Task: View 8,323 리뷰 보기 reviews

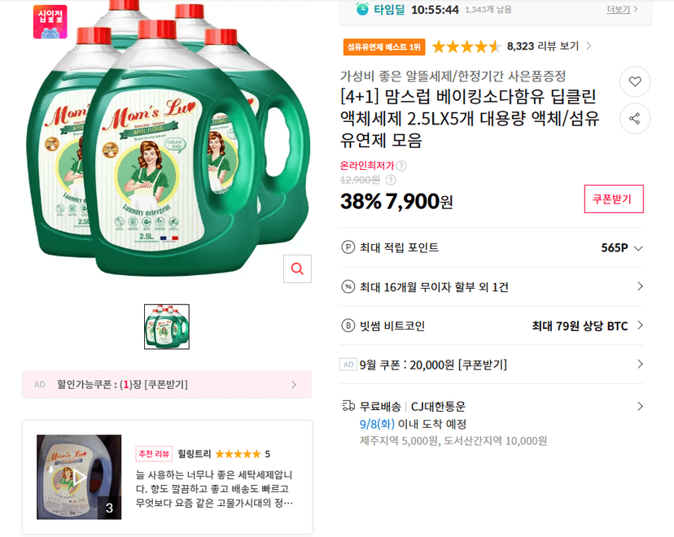Action: pos(549,46)
